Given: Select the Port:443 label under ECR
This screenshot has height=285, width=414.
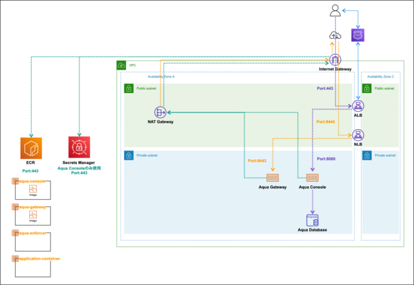Looking at the screenshot, I should click(30, 171).
